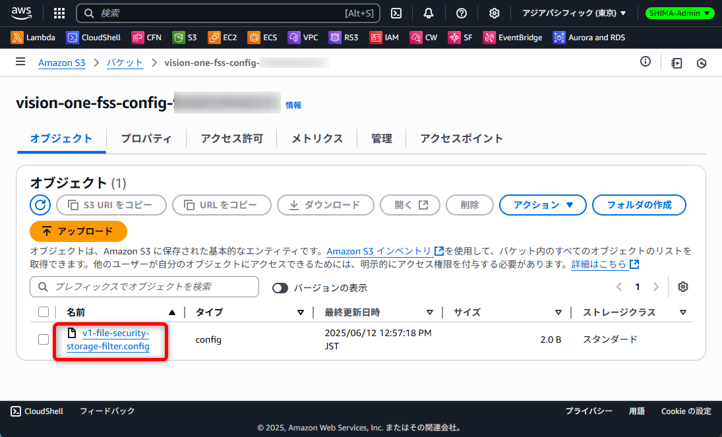Select the オブジェクト tab
The width and height of the screenshot is (722, 437).
61,138
